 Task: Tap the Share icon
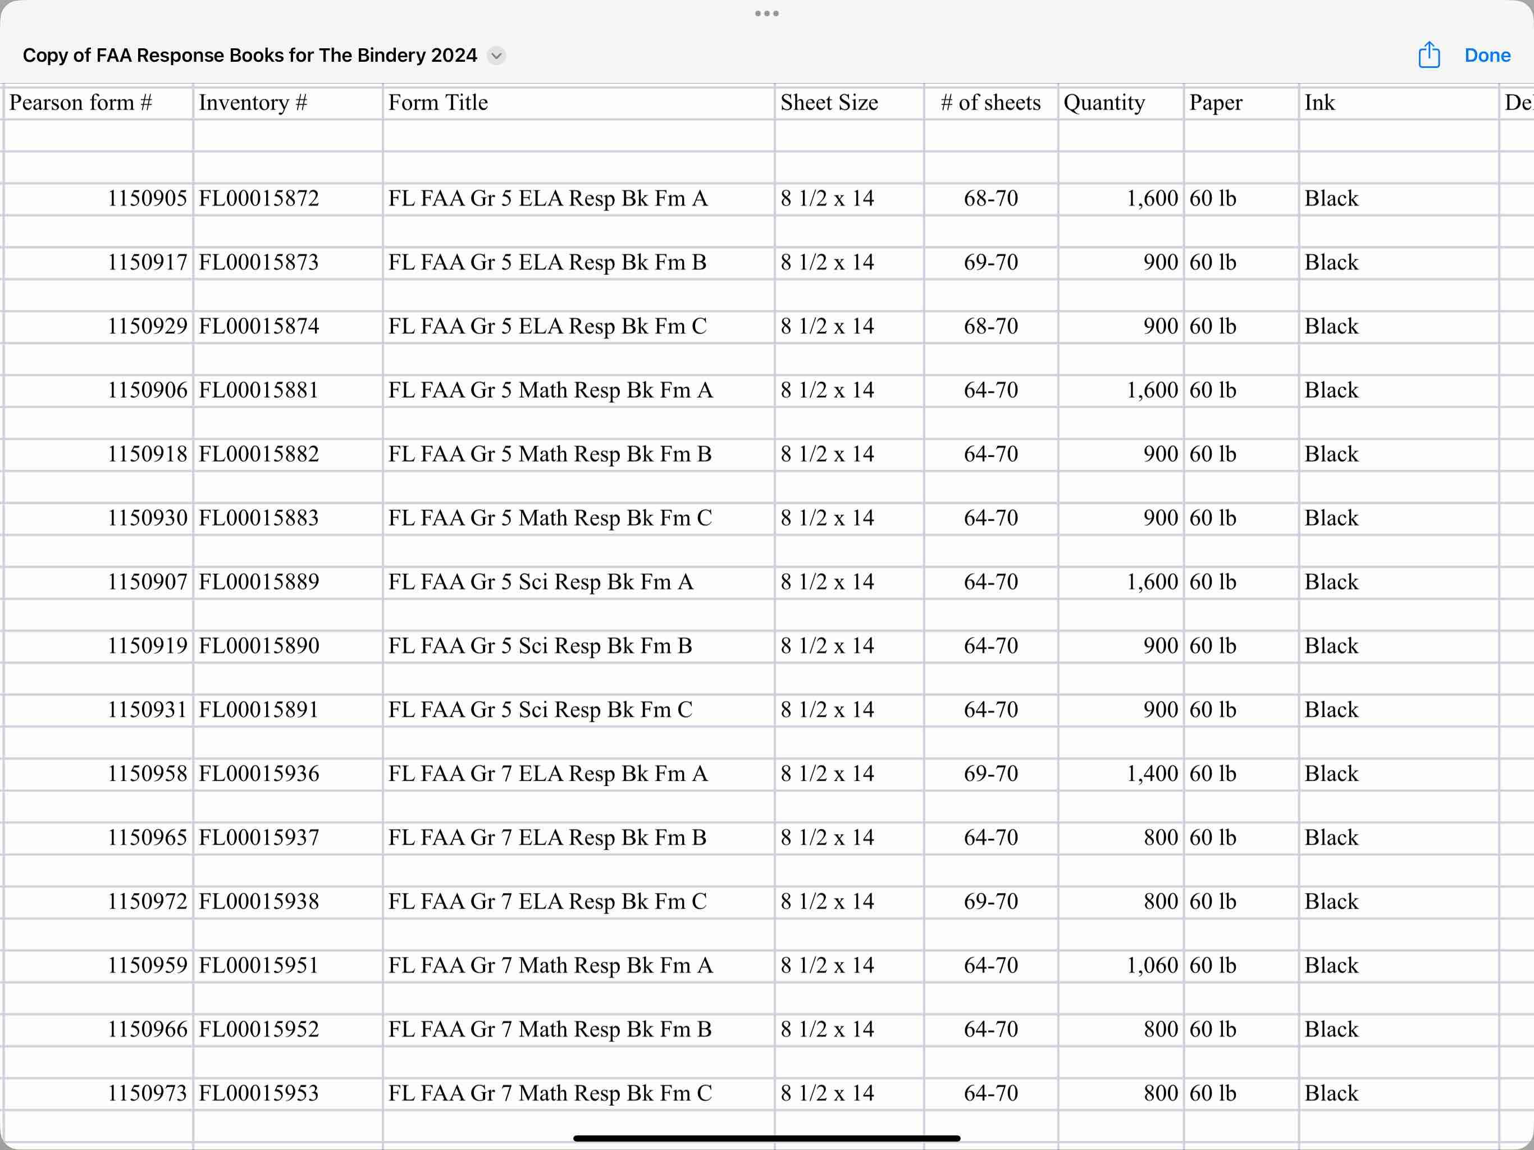point(1428,56)
